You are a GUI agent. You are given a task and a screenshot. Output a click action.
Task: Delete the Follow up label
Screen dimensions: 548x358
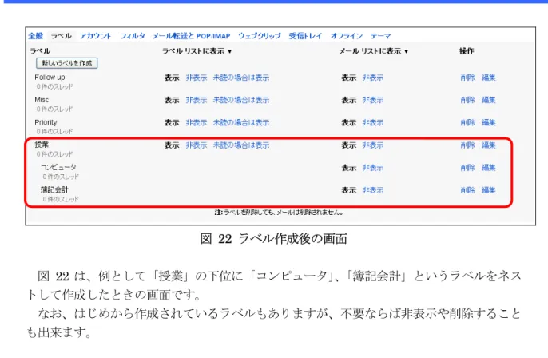467,78
